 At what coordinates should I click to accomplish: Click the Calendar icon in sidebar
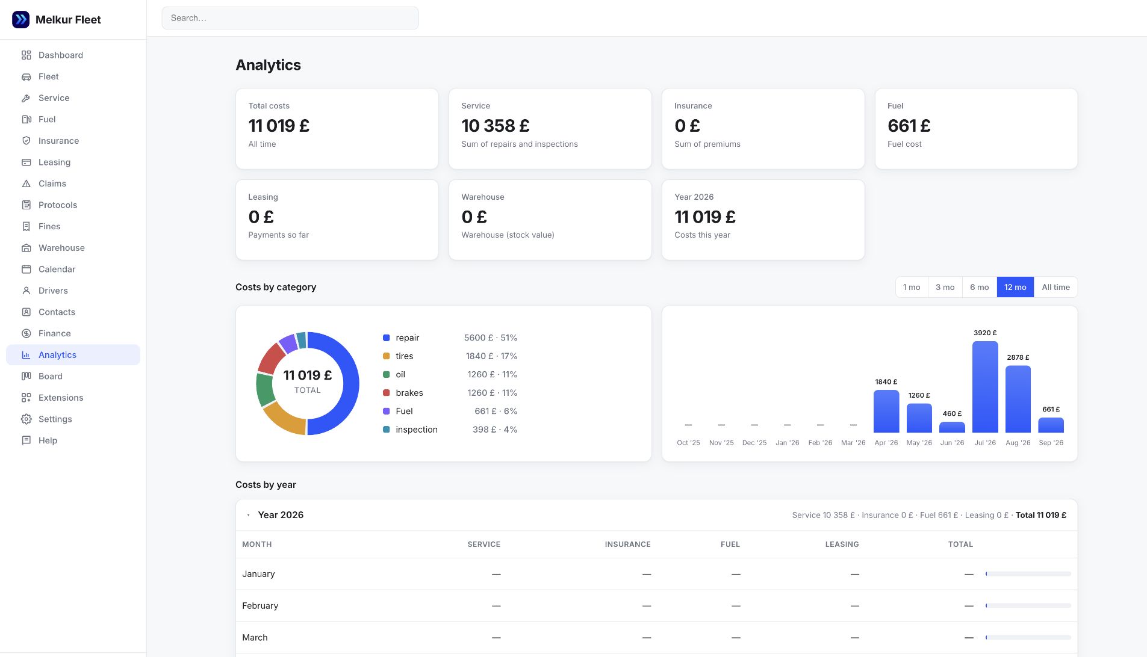[x=26, y=269]
